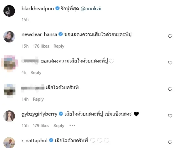Reply to gybzygirlyberry's comment
Image resolution: width=176 pixels, height=148 pixels.
click(59, 126)
